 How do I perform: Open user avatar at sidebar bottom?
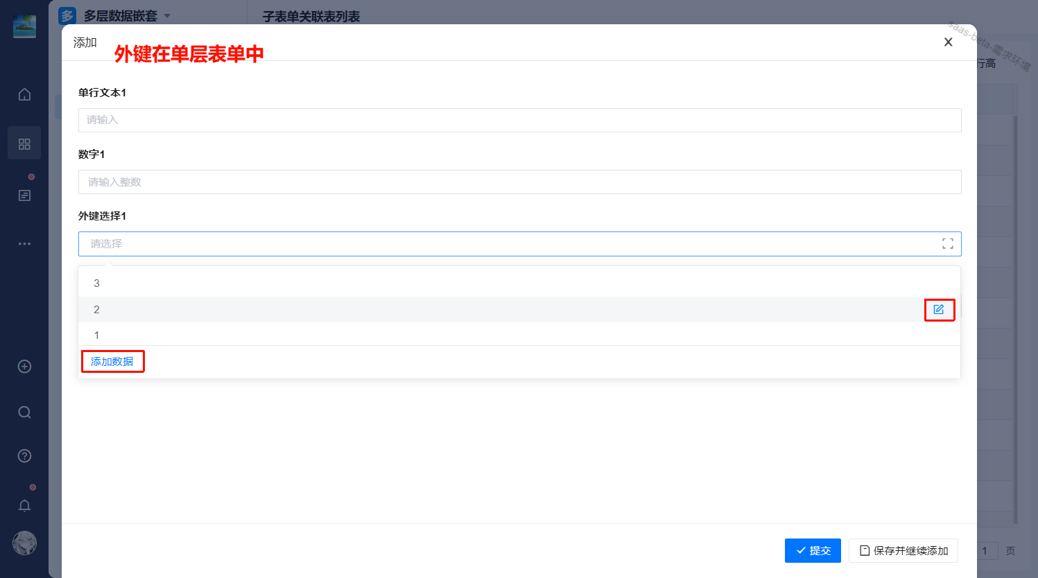24,543
